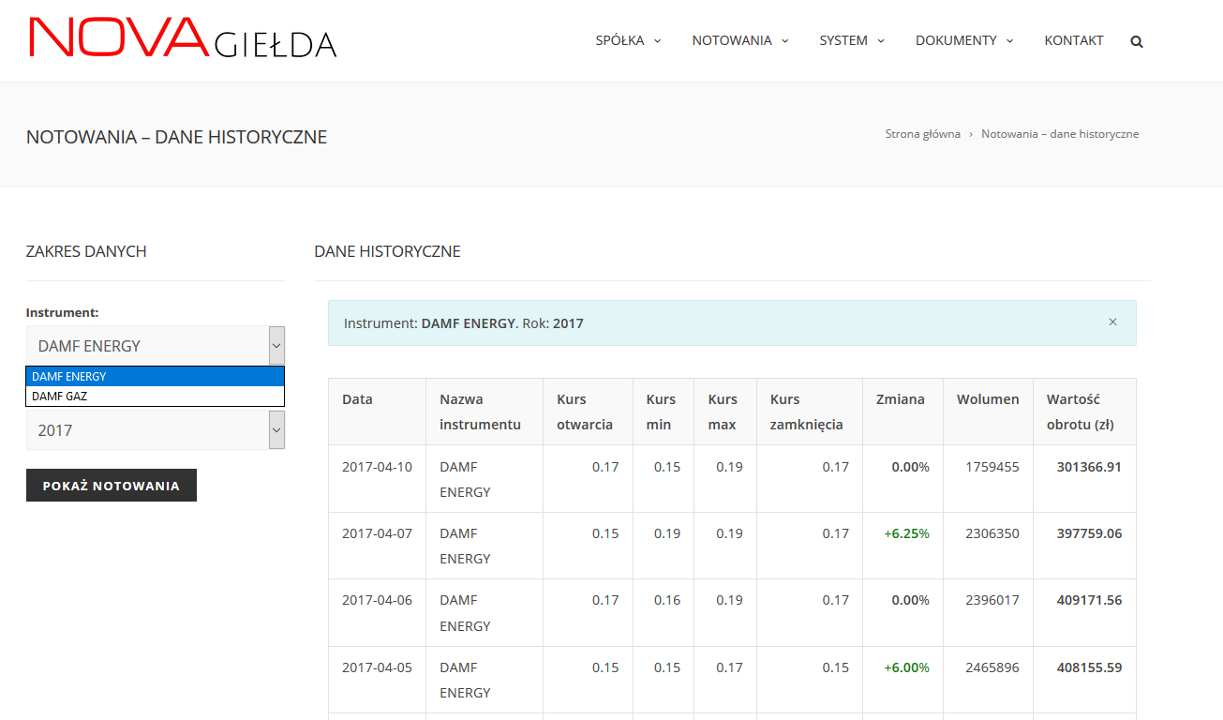Open the System navigation menu
Screen dimensions: 1223x720
(851, 40)
